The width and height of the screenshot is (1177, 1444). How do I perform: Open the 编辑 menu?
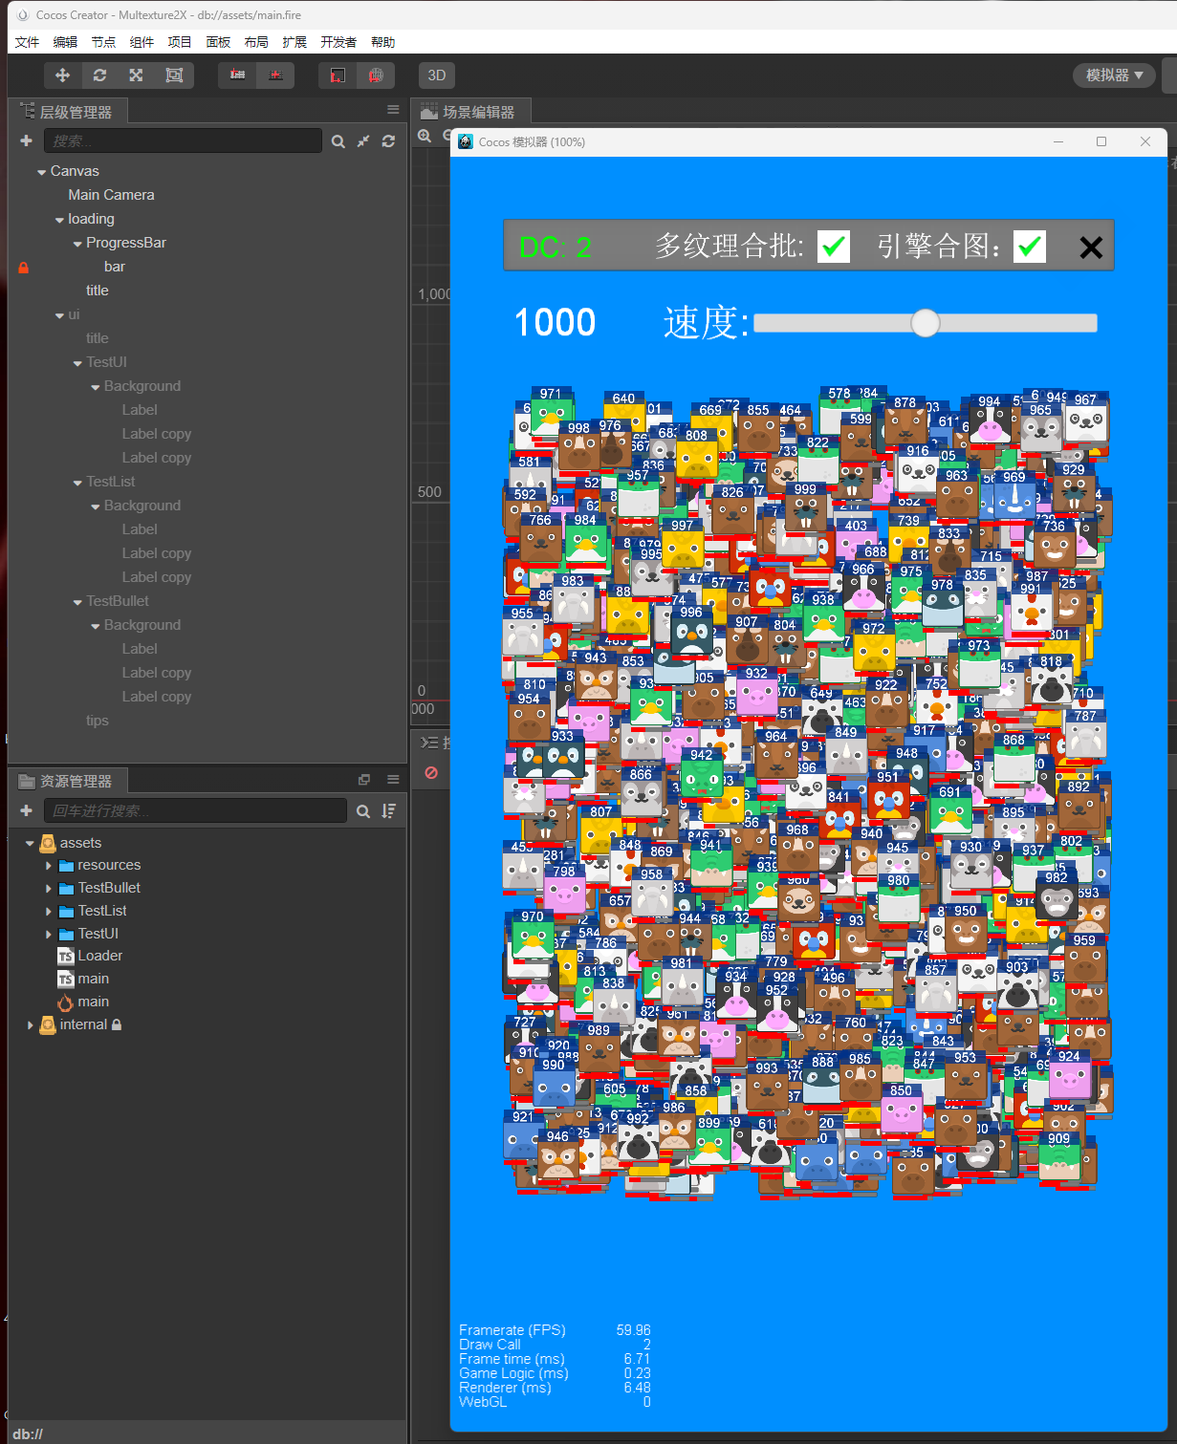pyautogui.click(x=65, y=42)
